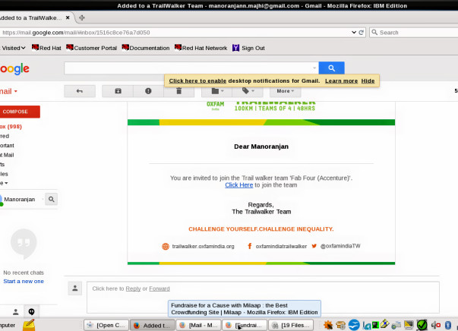Image resolution: width=458 pixels, height=331 pixels.
Task: Click the blue round sync tray icon
Action: tap(354, 325)
